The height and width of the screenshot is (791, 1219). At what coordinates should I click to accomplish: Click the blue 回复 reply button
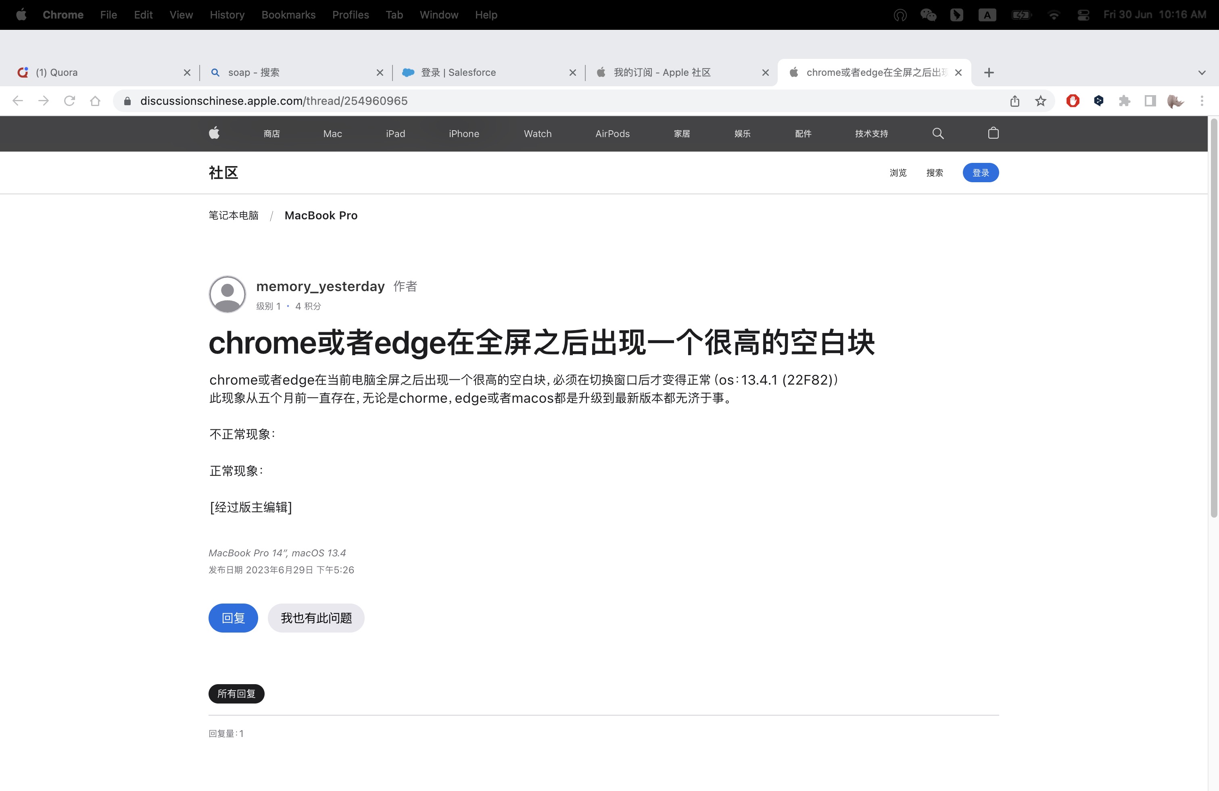pyautogui.click(x=233, y=618)
